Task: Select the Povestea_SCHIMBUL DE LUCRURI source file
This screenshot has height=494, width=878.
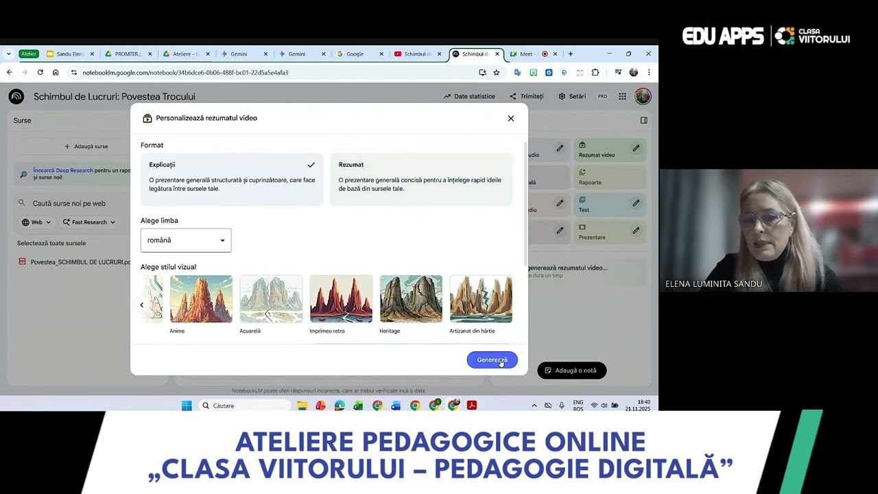Action: point(74,262)
